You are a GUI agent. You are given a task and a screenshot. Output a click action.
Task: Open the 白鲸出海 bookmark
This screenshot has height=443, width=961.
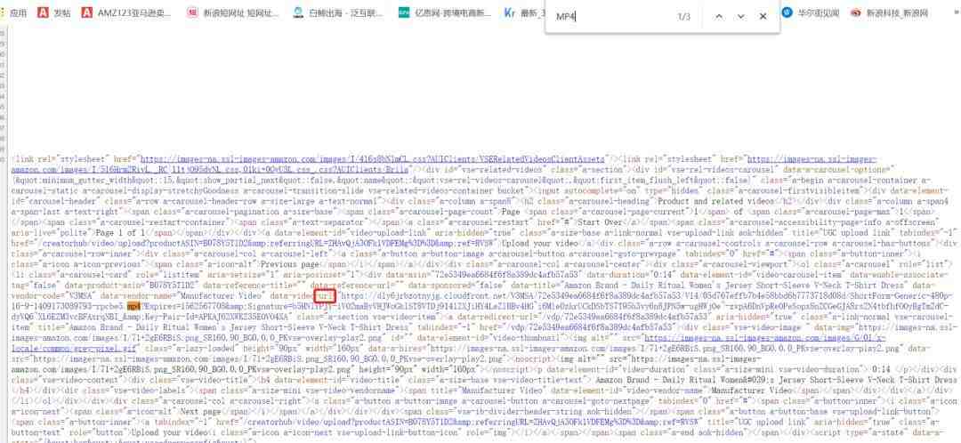[x=338, y=12]
